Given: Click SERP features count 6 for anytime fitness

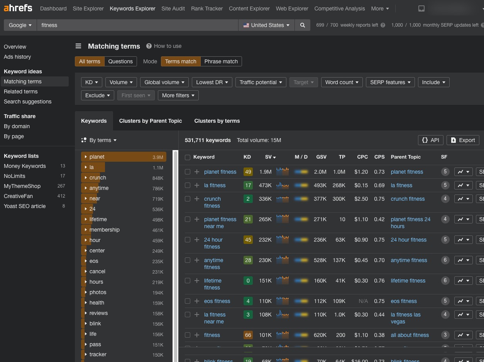Looking at the screenshot, I should tap(445, 260).
